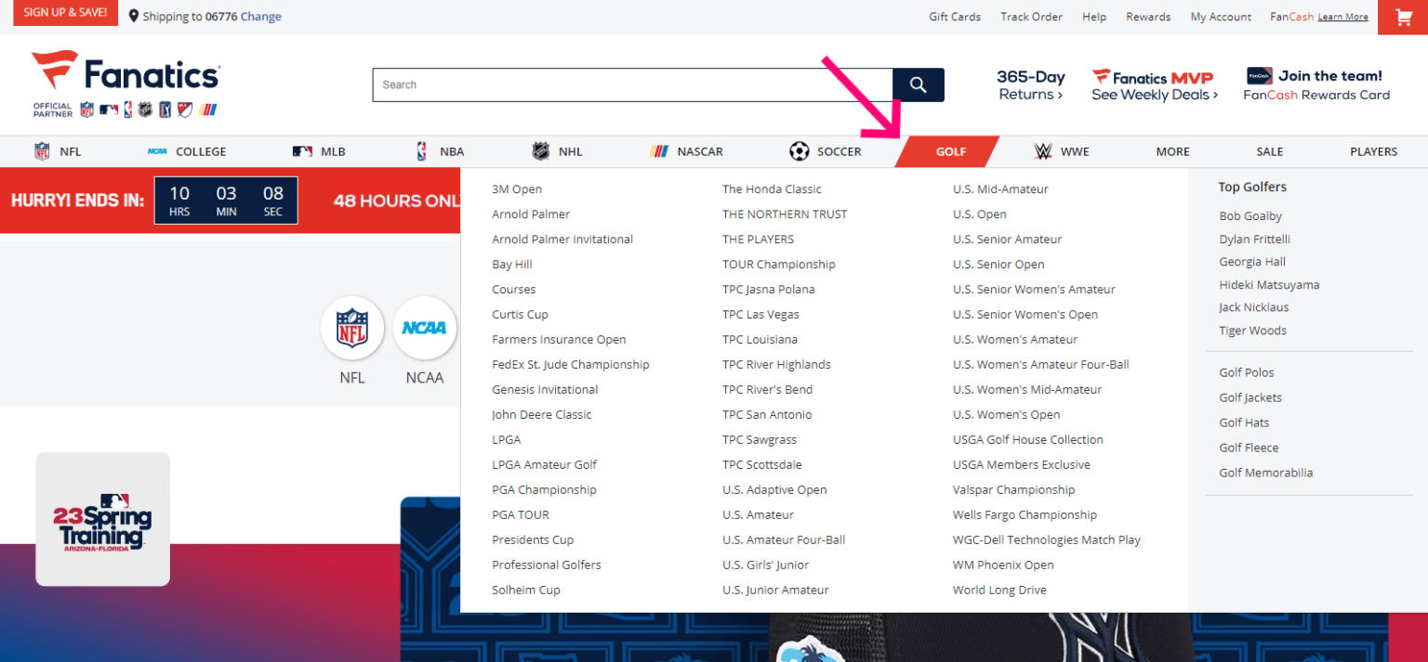Open the shopping cart icon
This screenshot has height=662, width=1428.
point(1403,17)
